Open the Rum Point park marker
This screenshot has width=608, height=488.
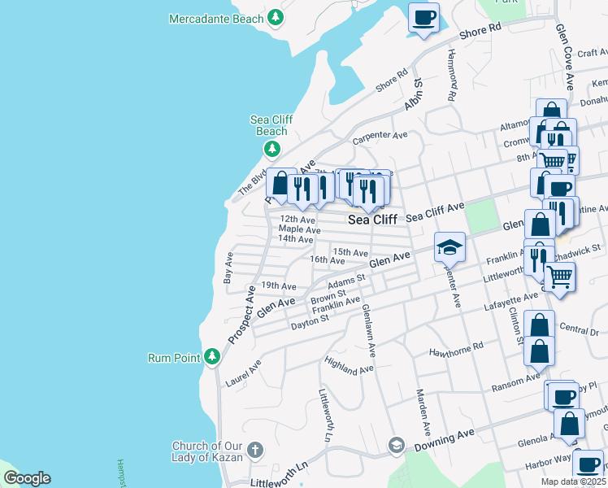212,356
